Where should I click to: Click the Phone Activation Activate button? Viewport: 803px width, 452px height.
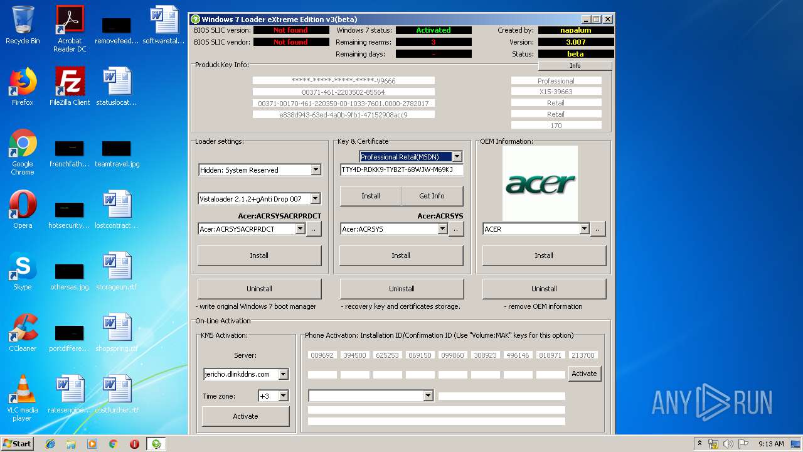point(584,374)
